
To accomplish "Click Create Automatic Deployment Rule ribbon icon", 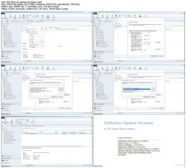I will coord(5,120).
